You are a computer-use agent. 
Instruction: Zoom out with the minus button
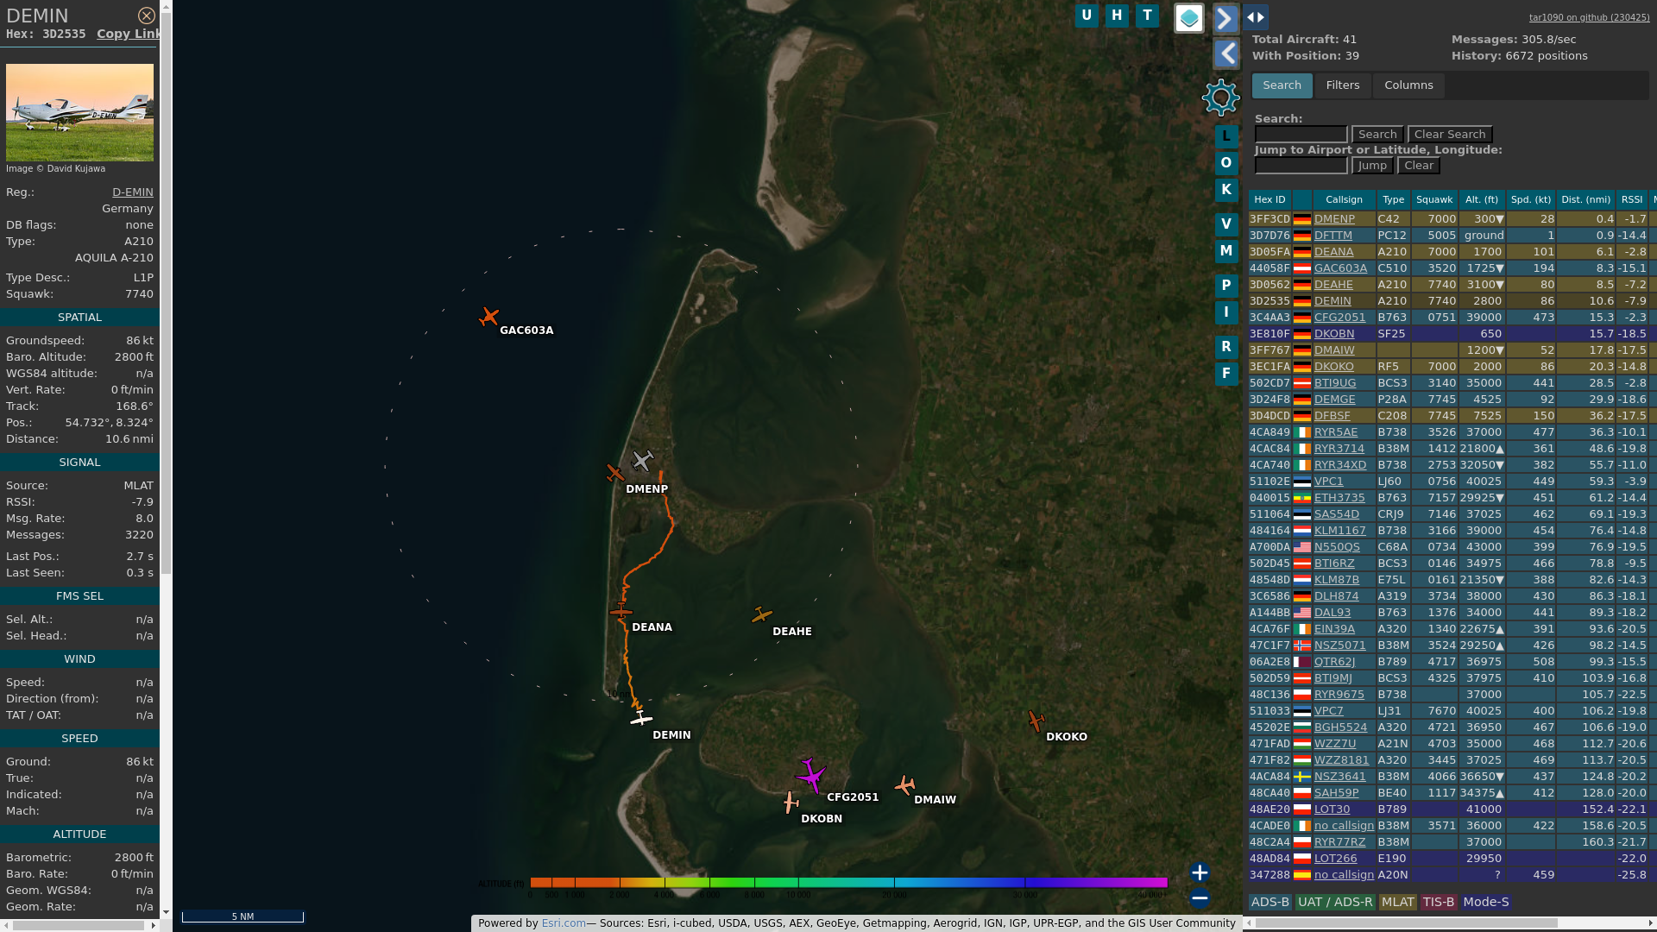click(x=1200, y=898)
